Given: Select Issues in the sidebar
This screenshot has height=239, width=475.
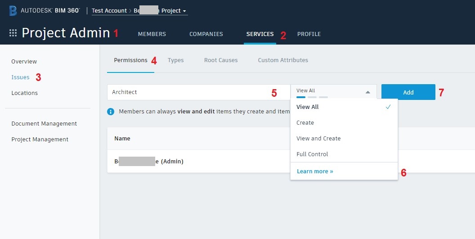Looking at the screenshot, I should pyautogui.click(x=20, y=77).
